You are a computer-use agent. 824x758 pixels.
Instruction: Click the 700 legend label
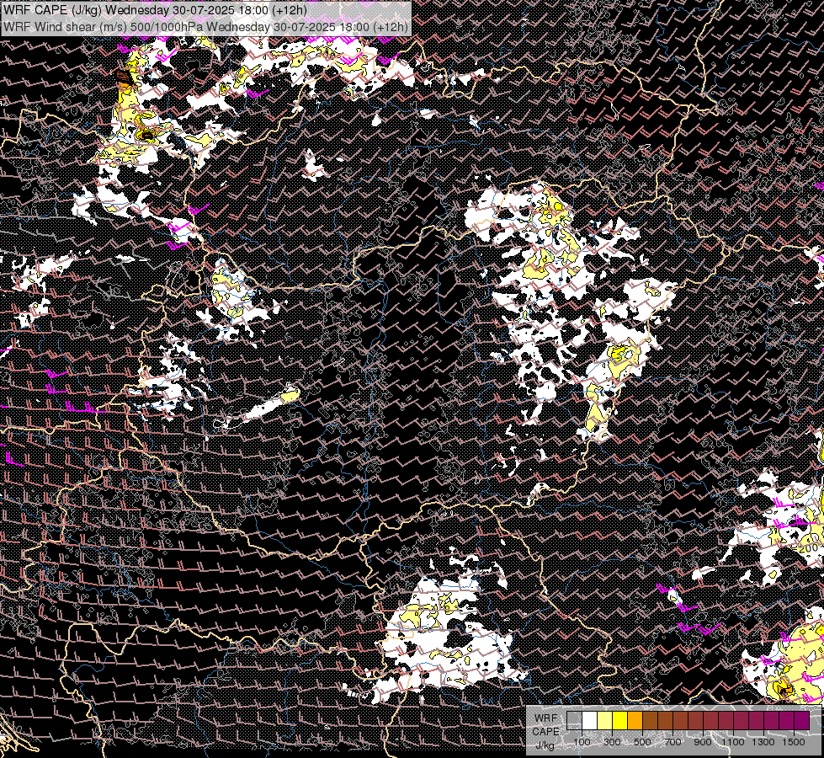(672, 742)
